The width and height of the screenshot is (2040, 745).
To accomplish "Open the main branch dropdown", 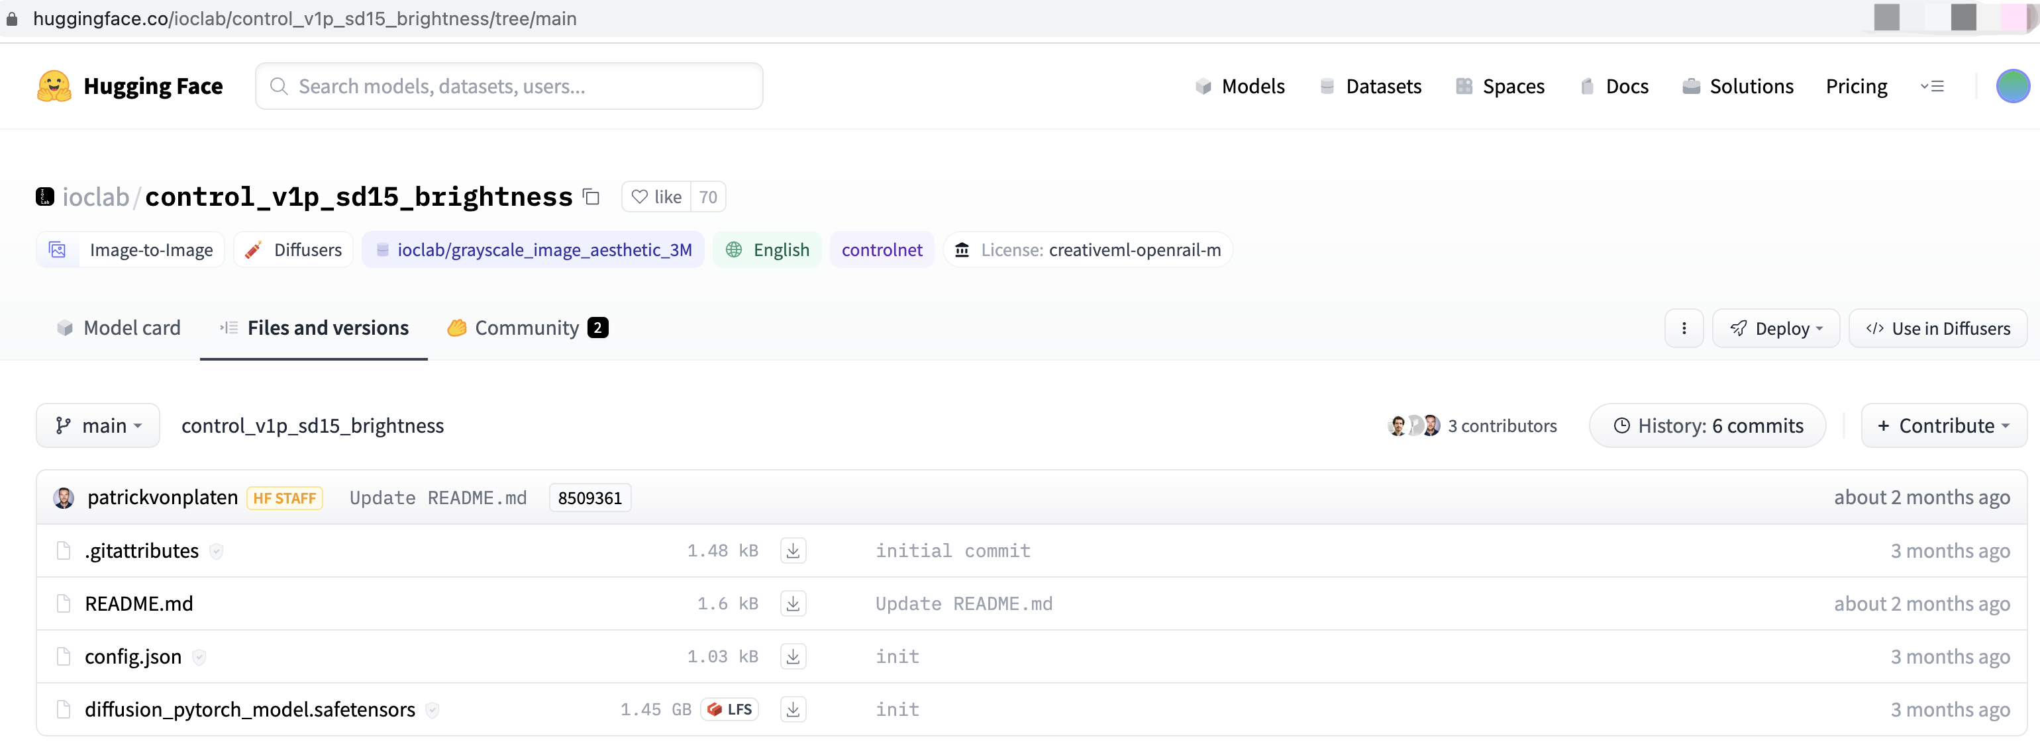I will pos(98,425).
